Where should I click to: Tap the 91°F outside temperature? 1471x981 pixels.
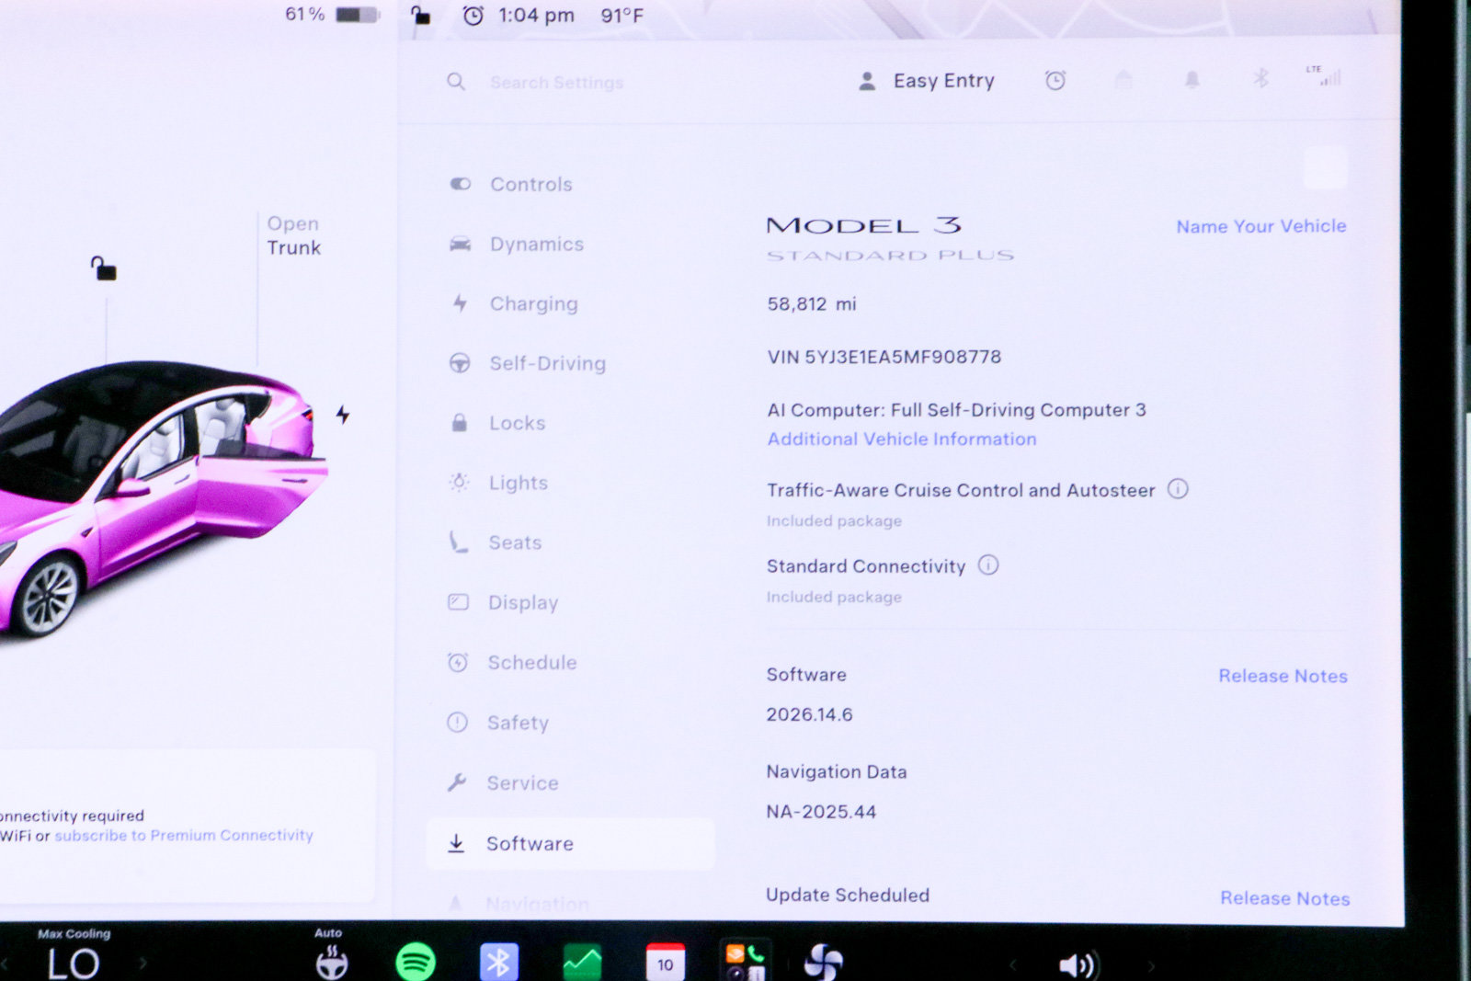tap(622, 16)
